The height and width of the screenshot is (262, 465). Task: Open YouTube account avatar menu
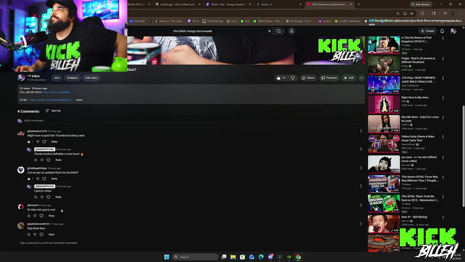453,31
